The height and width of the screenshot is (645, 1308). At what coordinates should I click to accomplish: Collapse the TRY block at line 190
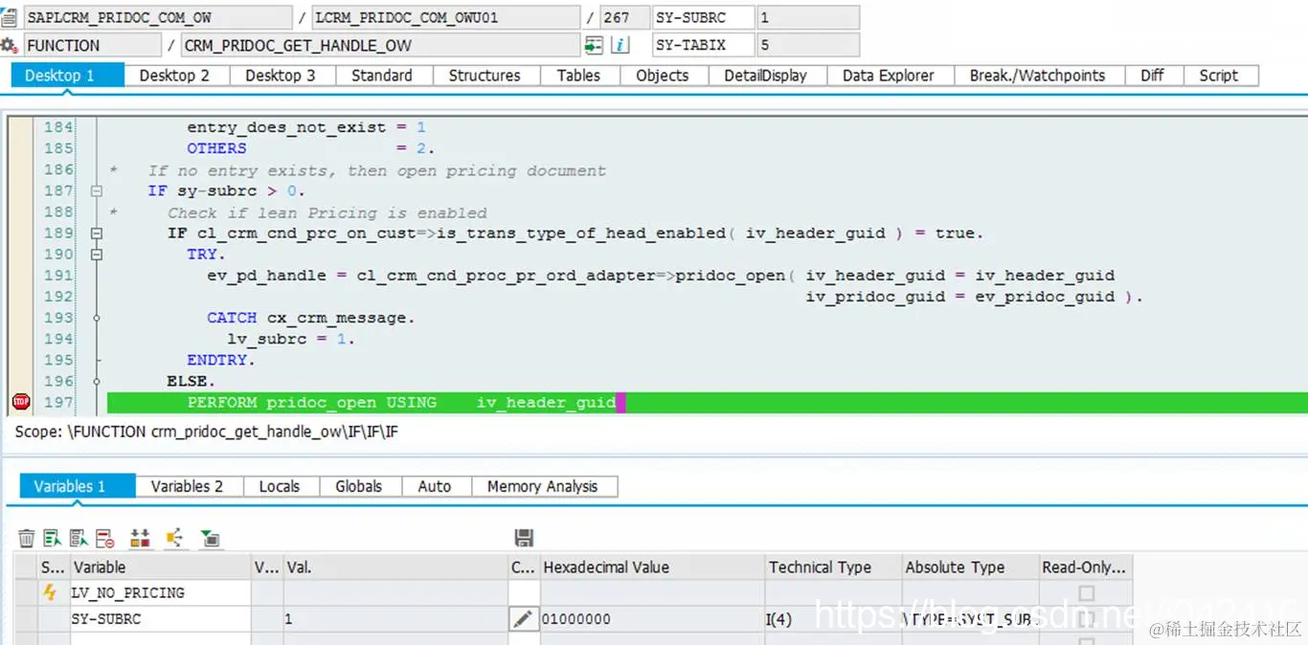pyautogui.click(x=96, y=255)
